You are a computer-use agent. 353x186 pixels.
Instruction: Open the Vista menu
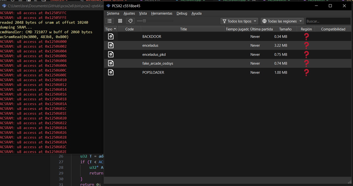coord(143,14)
